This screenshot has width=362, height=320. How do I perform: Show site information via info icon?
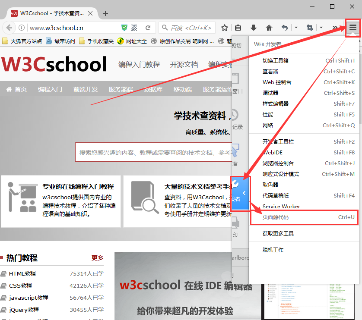click(x=22, y=28)
